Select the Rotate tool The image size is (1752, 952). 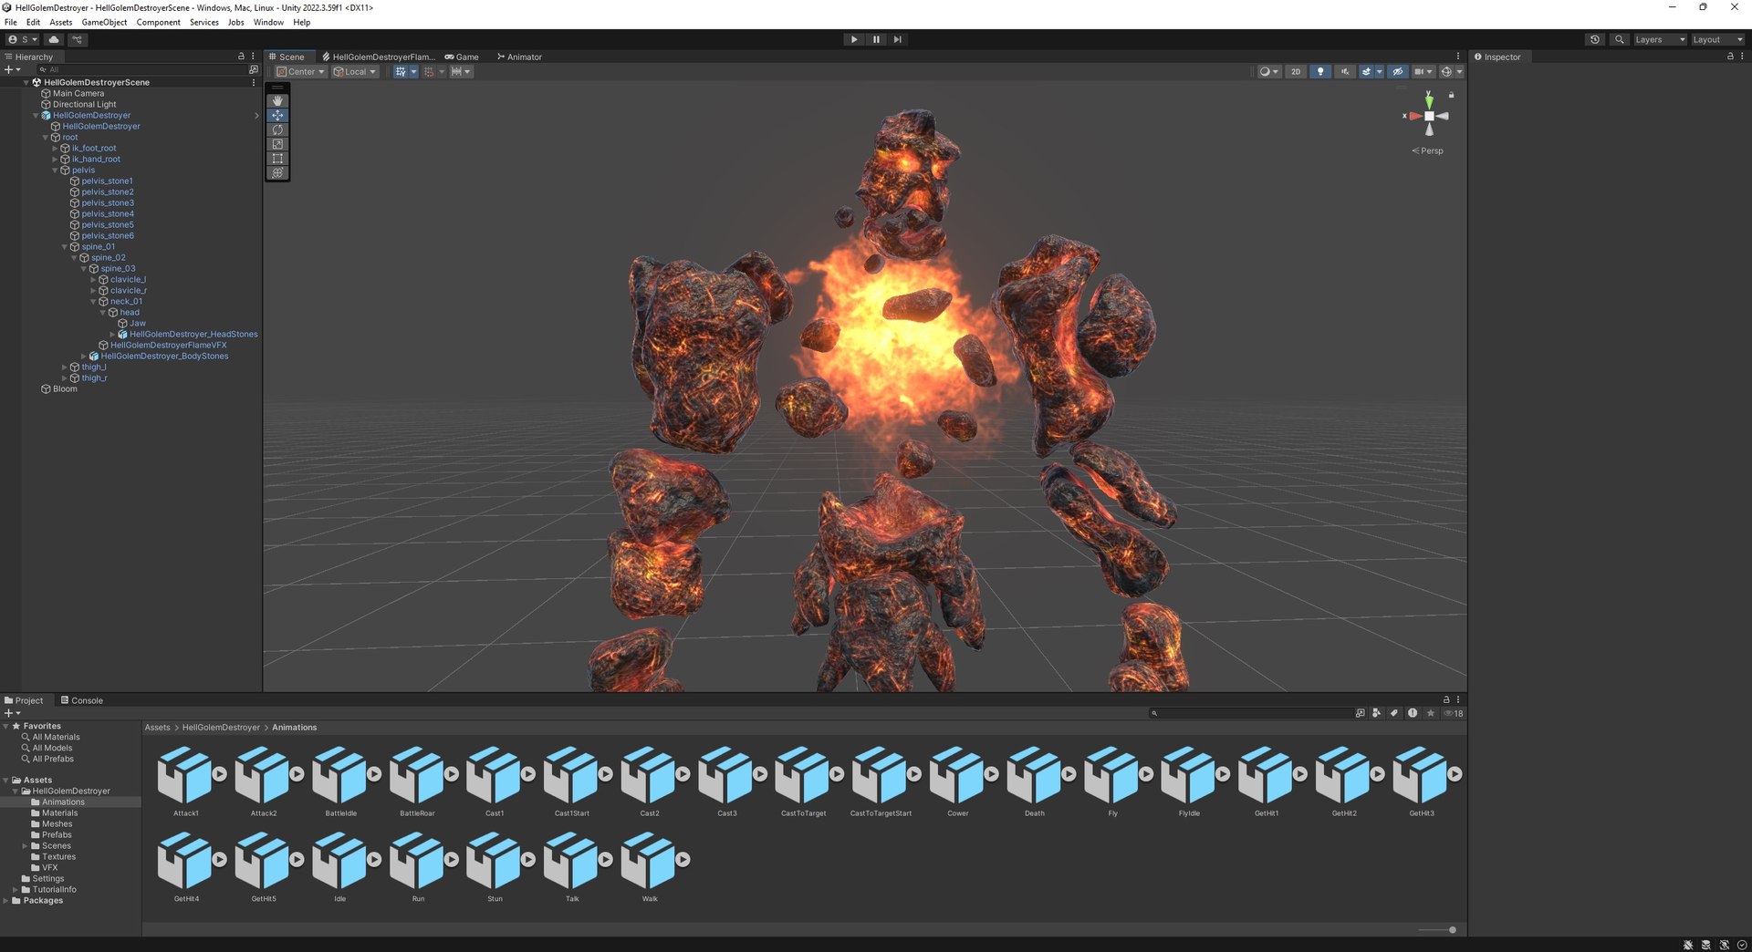click(x=277, y=130)
